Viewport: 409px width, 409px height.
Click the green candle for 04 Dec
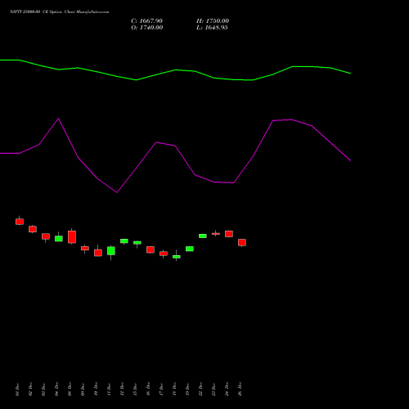click(x=59, y=239)
